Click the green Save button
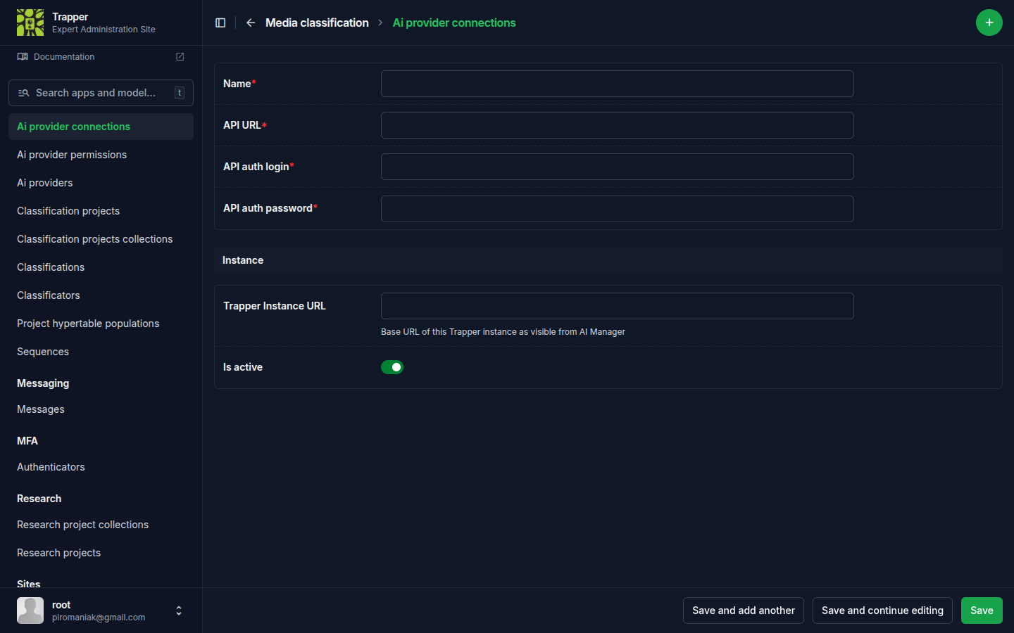 point(982,610)
